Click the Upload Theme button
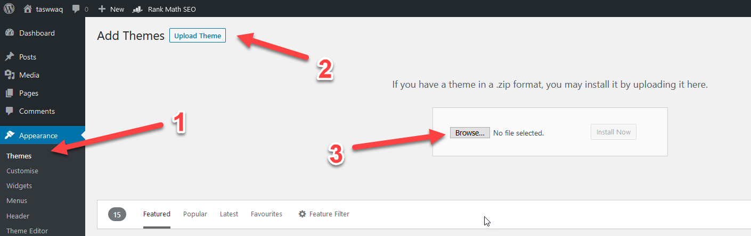The height and width of the screenshot is (236, 751). pyautogui.click(x=198, y=36)
